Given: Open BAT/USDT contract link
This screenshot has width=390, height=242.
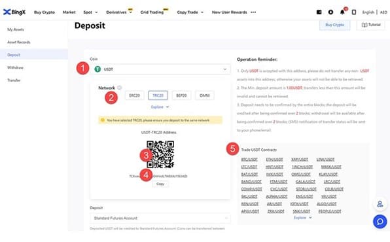Looking at the screenshot, I should (249, 175).
